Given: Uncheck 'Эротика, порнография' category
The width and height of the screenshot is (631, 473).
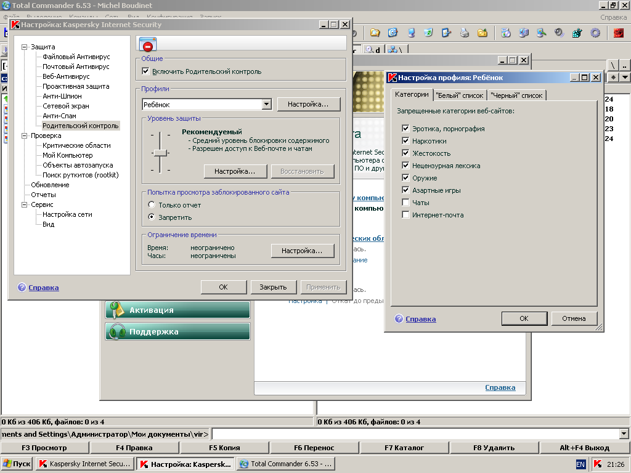Looking at the screenshot, I should click(x=405, y=128).
